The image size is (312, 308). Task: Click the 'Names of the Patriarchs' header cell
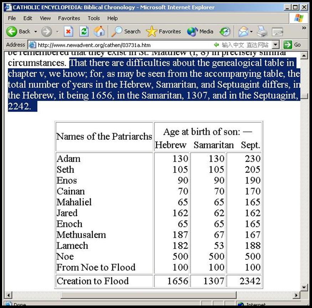click(x=104, y=137)
